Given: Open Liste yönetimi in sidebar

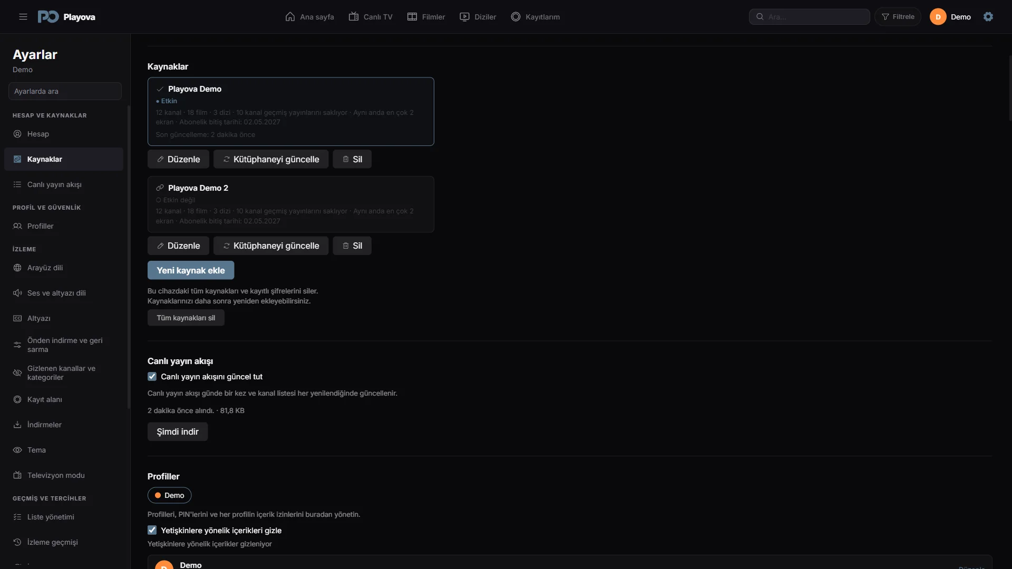Looking at the screenshot, I should (x=64, y=517).
